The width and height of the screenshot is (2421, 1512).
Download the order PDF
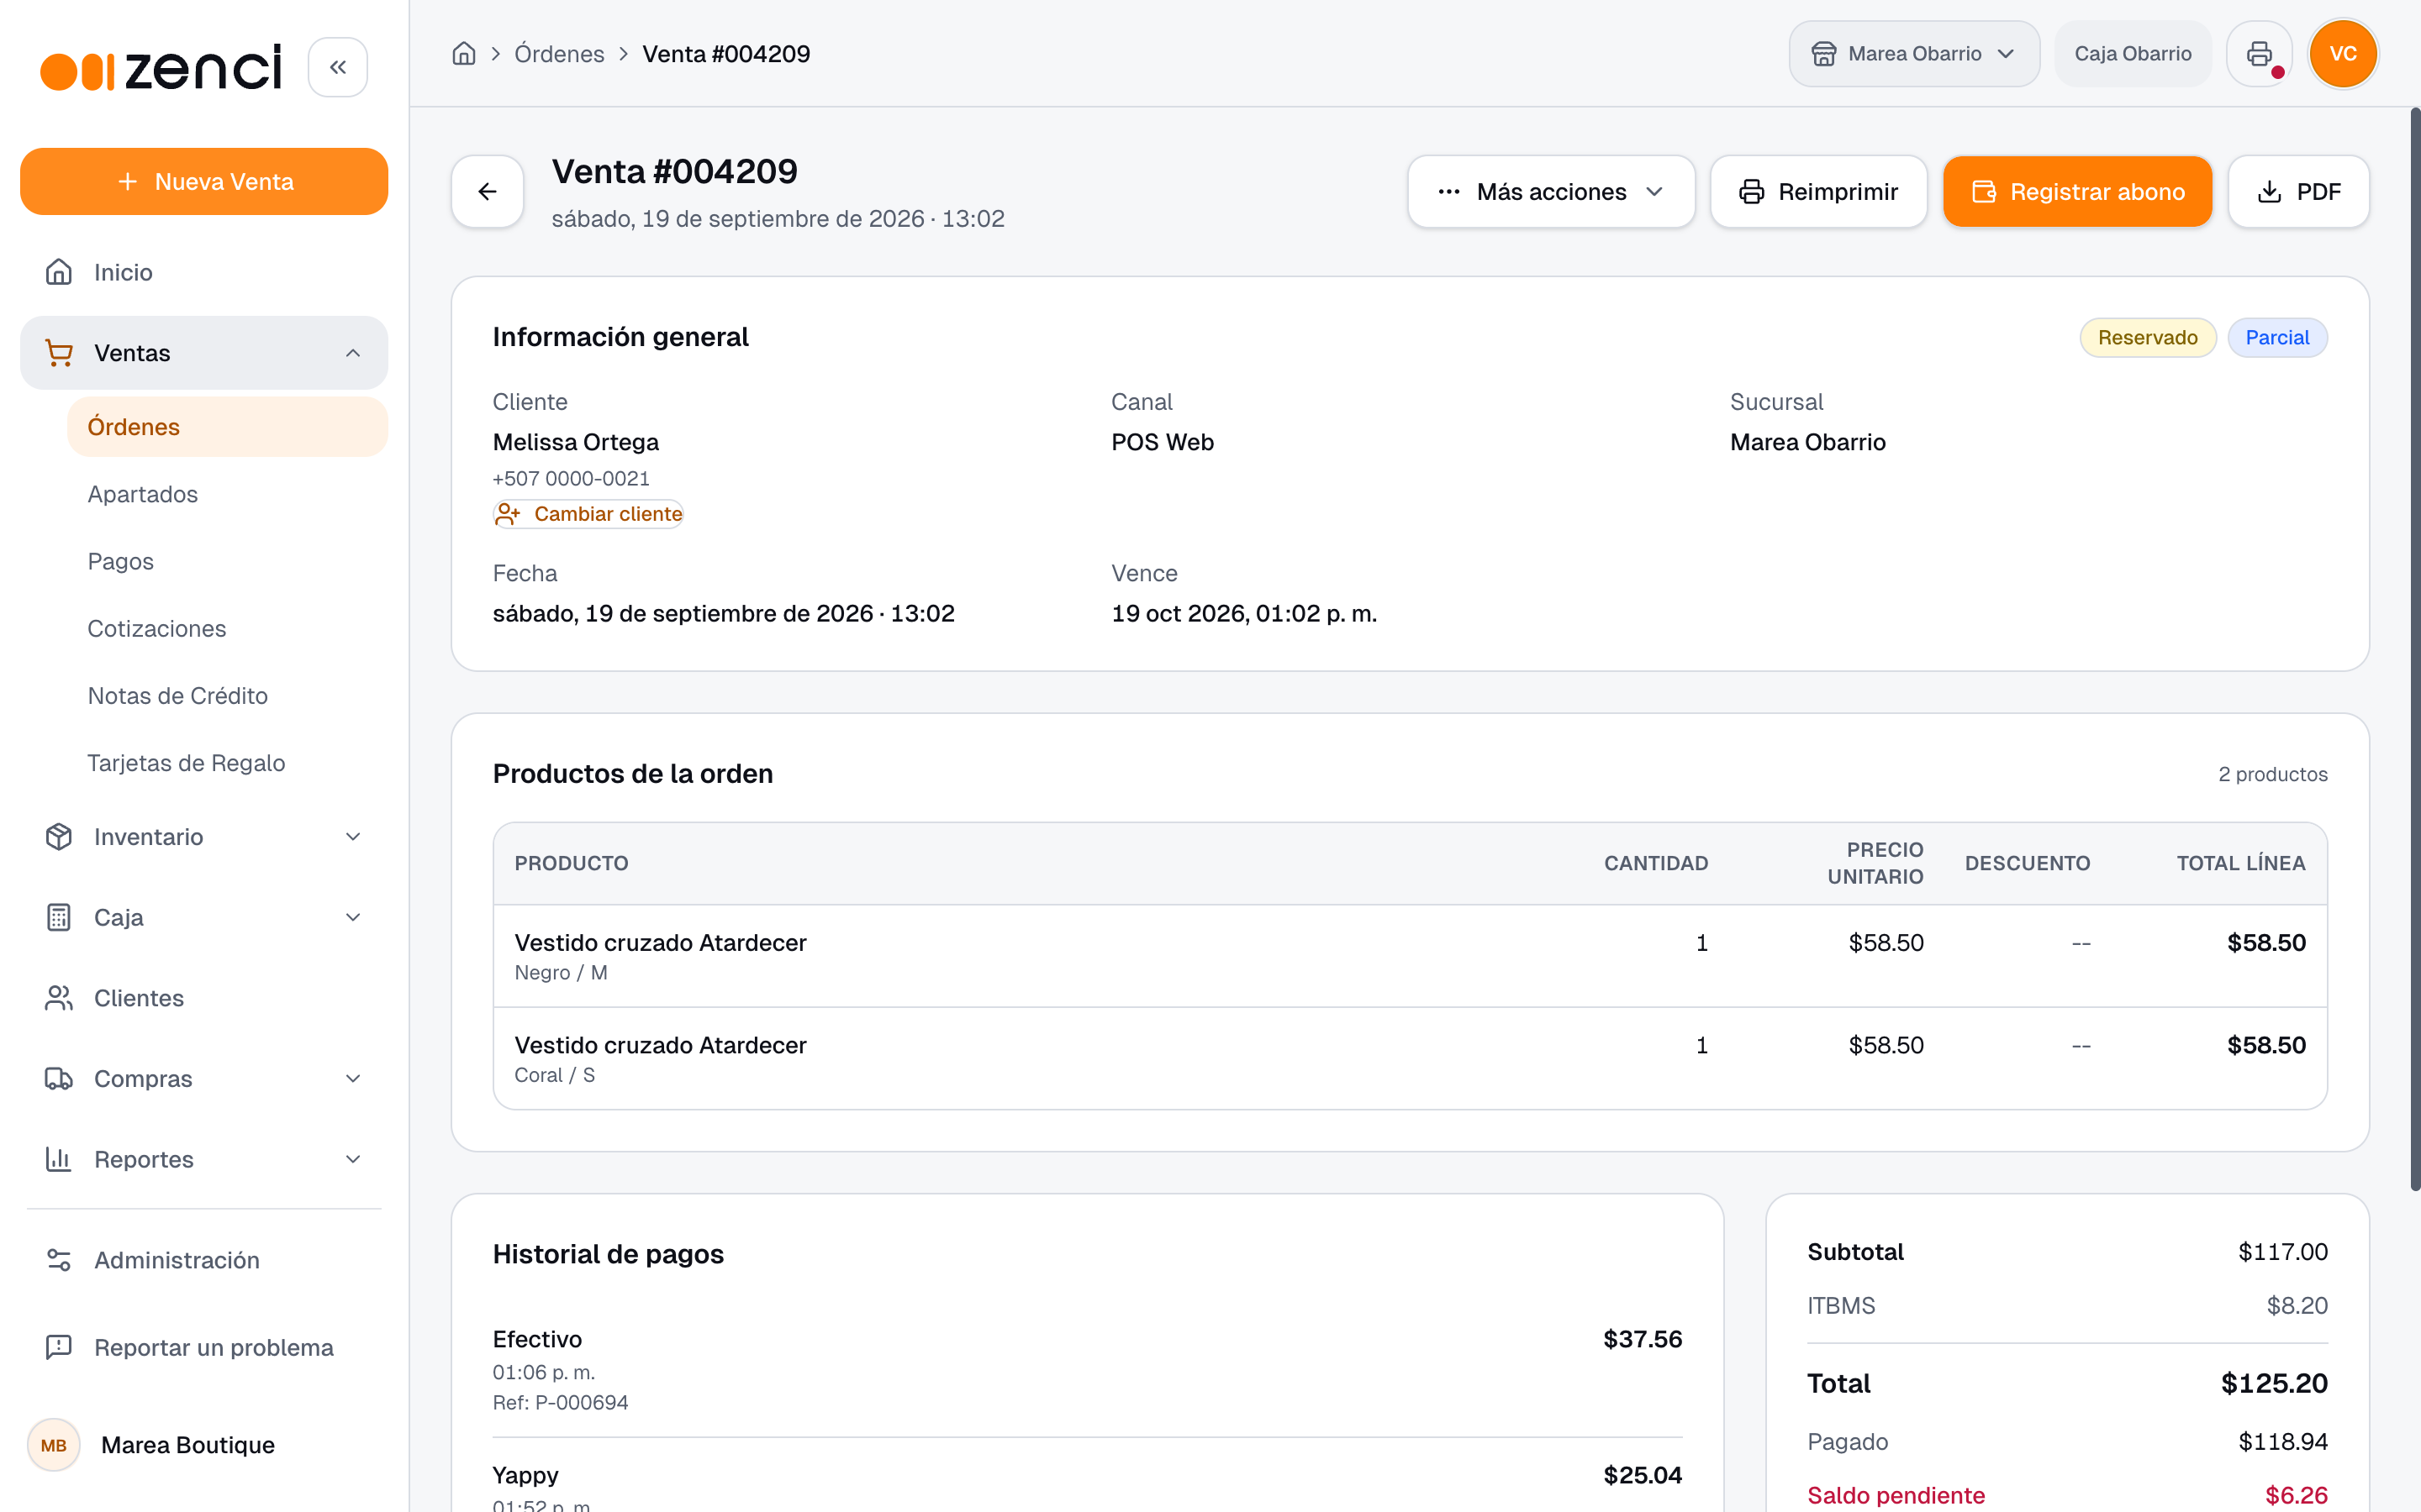(2298, 191)
